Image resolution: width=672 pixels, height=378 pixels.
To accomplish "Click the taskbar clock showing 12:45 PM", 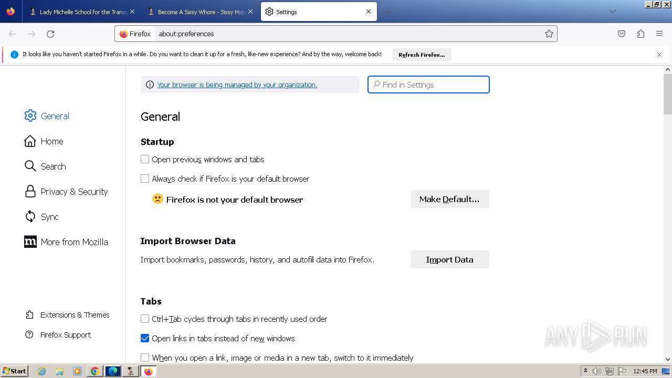I will click(645, 371).
